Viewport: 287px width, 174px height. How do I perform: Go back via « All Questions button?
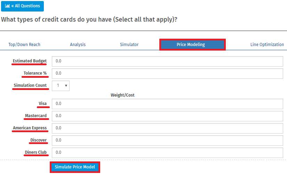22,6
